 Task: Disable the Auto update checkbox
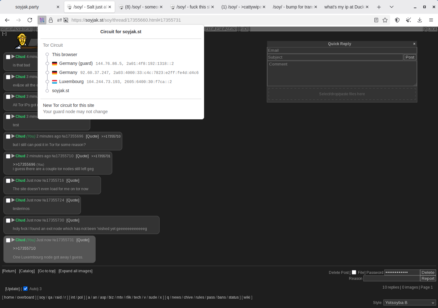pos(25,289)
